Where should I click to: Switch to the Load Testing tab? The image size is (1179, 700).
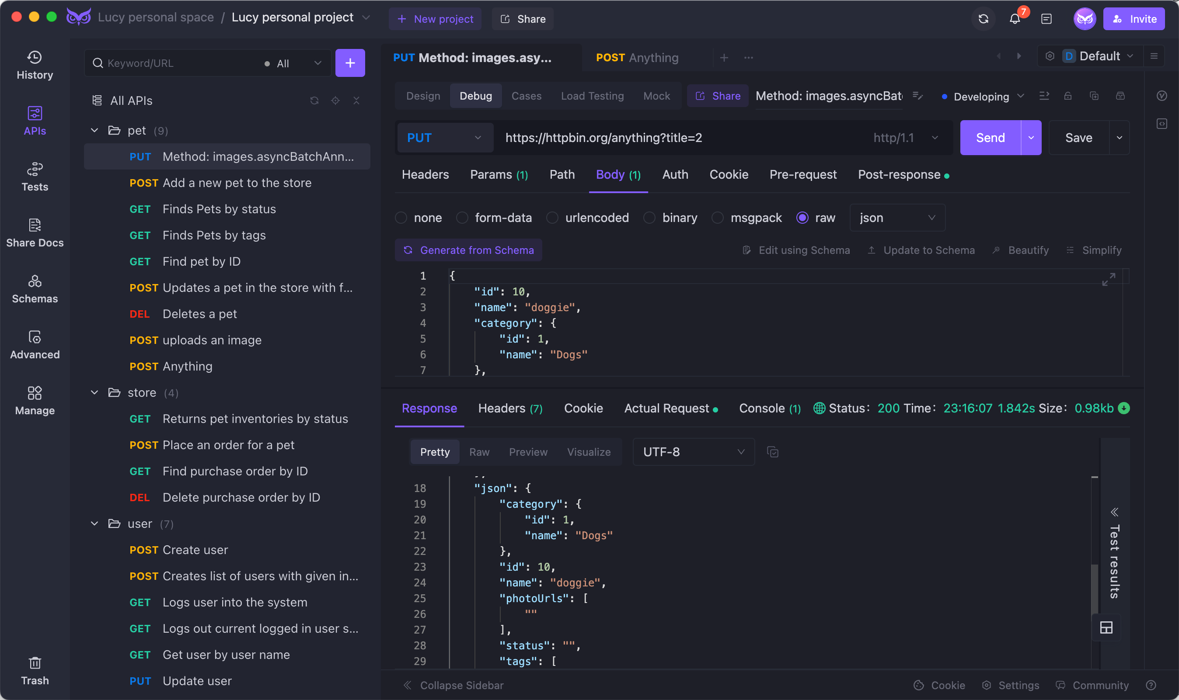point(592,96)
